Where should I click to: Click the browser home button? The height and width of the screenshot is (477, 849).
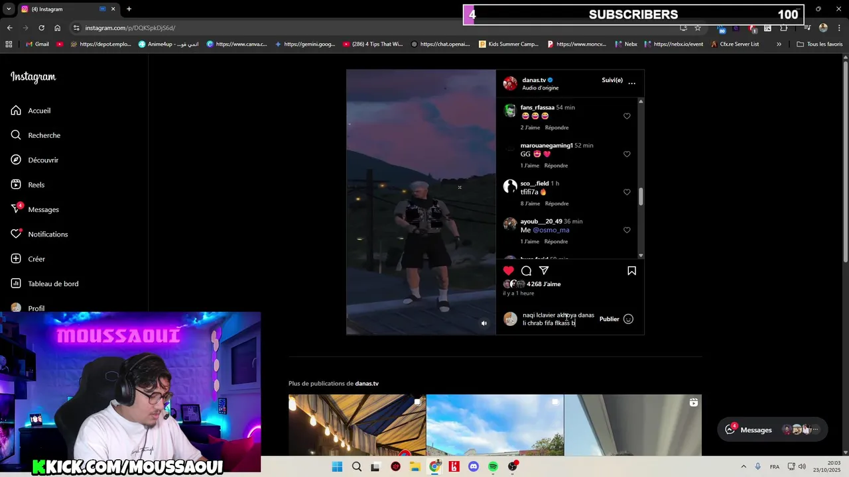click(x=57, y=28)
